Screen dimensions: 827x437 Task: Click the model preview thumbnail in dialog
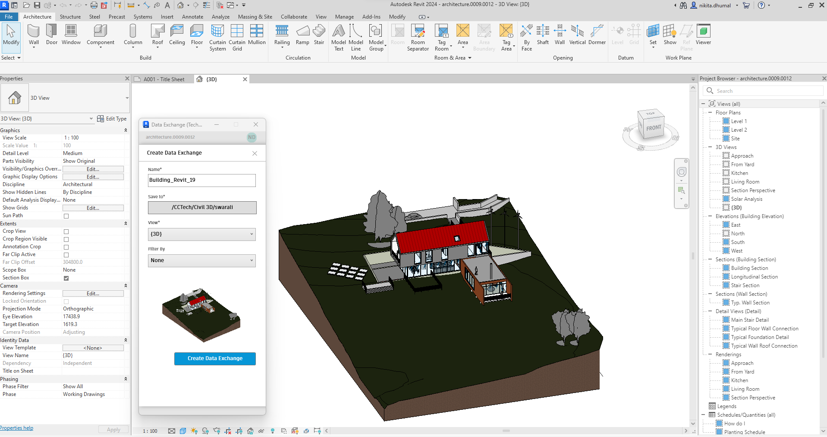[201, 315]
